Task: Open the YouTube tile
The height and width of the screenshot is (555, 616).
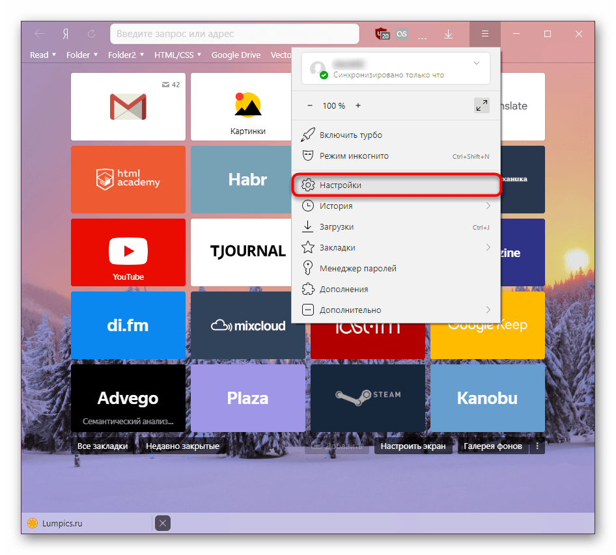Action: [x=128, y=252]
